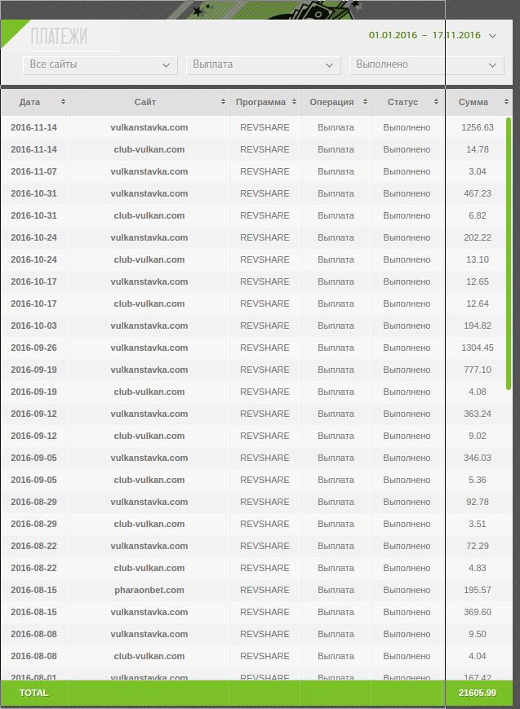Screen dimensions: 520x709
Task: Click vulkanstavka.com in the 1256.63 row
Action: click(x=149, y=127)
